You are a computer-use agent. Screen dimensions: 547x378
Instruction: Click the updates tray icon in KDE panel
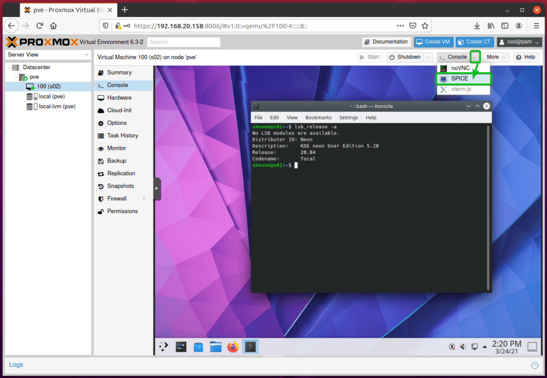click(x=452, y=347)
